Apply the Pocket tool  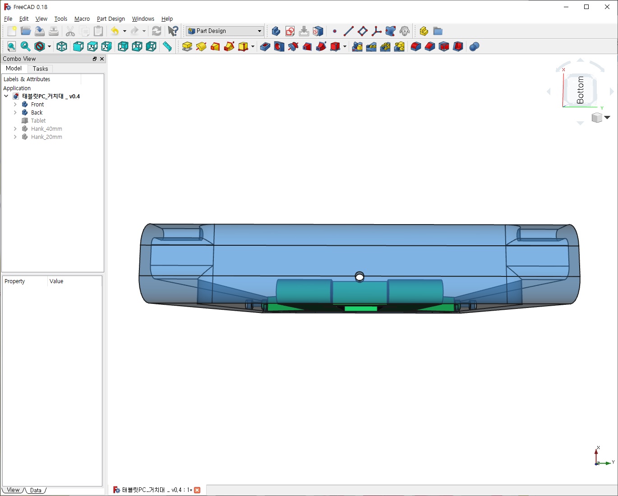click(265, 46)
